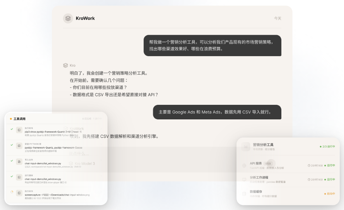
Task: Open the pip3 show pyobjc-framework-Quartz command row
Action: (56, 132)
